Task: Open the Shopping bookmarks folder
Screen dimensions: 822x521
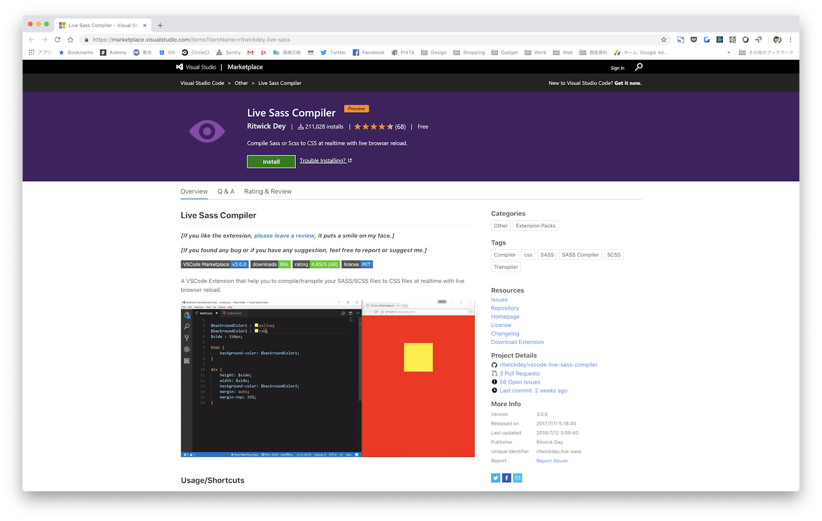Action: click(x=469, y=52)
